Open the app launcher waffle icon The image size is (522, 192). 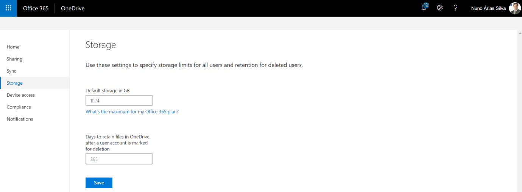coord(8,8)
